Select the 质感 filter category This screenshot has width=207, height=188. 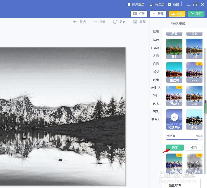point(156,72)
